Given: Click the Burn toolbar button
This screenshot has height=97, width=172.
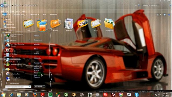Looking at the screenshot, I should coord(44,15).
